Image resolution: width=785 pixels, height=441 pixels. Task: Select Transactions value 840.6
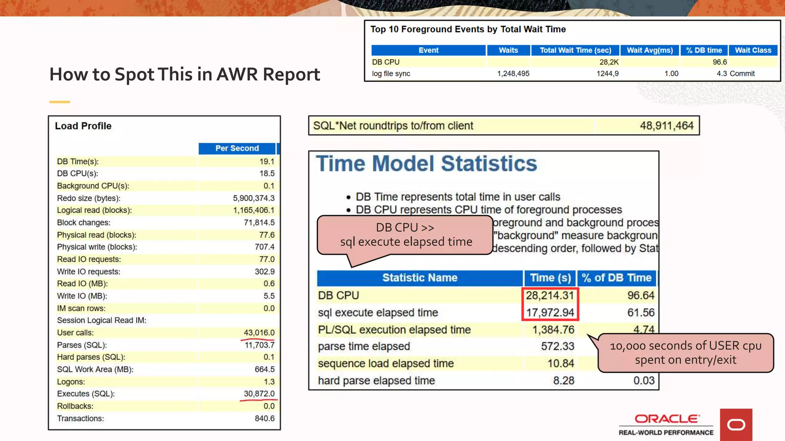tap(264, 418)
